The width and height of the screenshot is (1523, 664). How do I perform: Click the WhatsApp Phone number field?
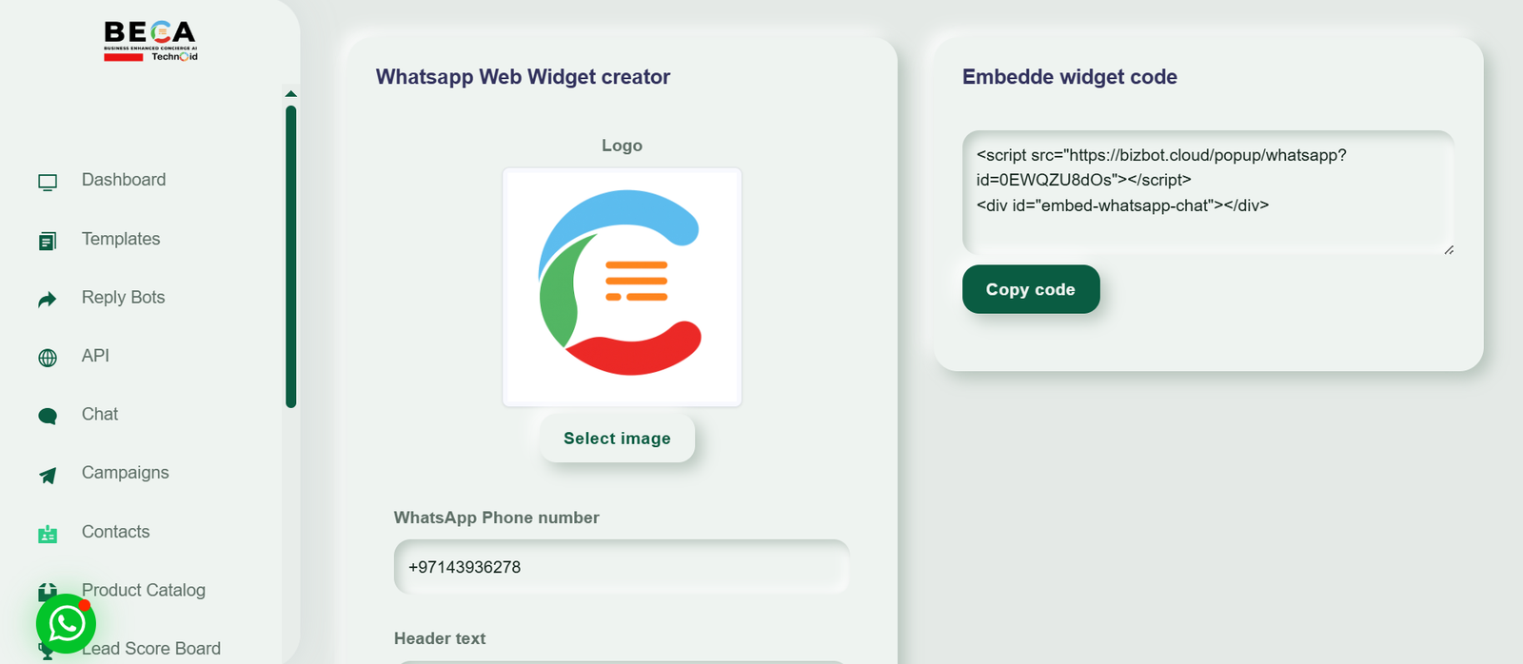pos(622,567)
